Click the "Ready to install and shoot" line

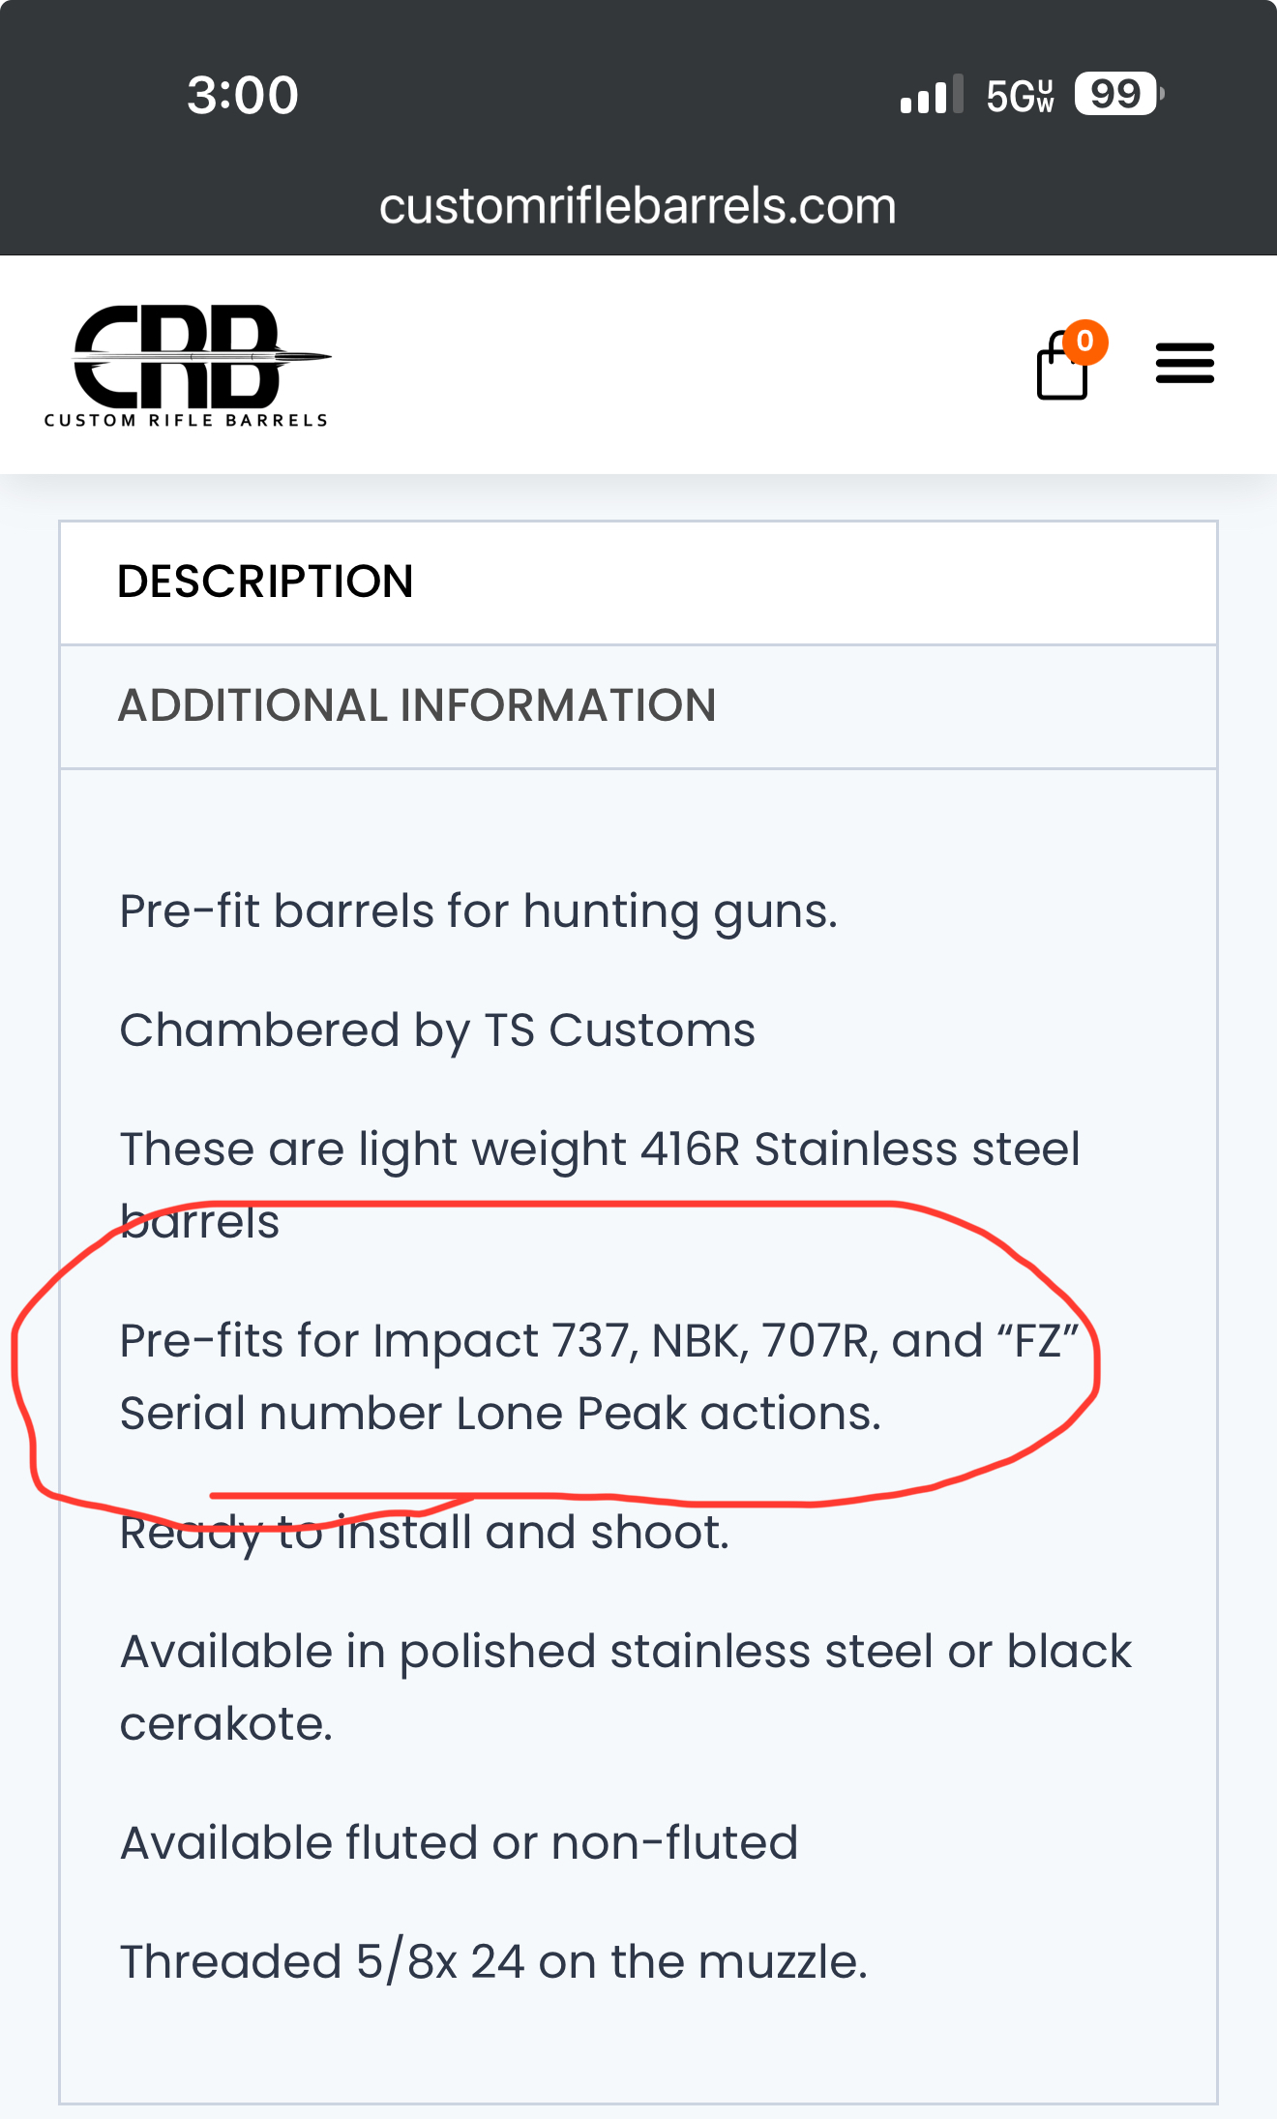[424, 1533]
